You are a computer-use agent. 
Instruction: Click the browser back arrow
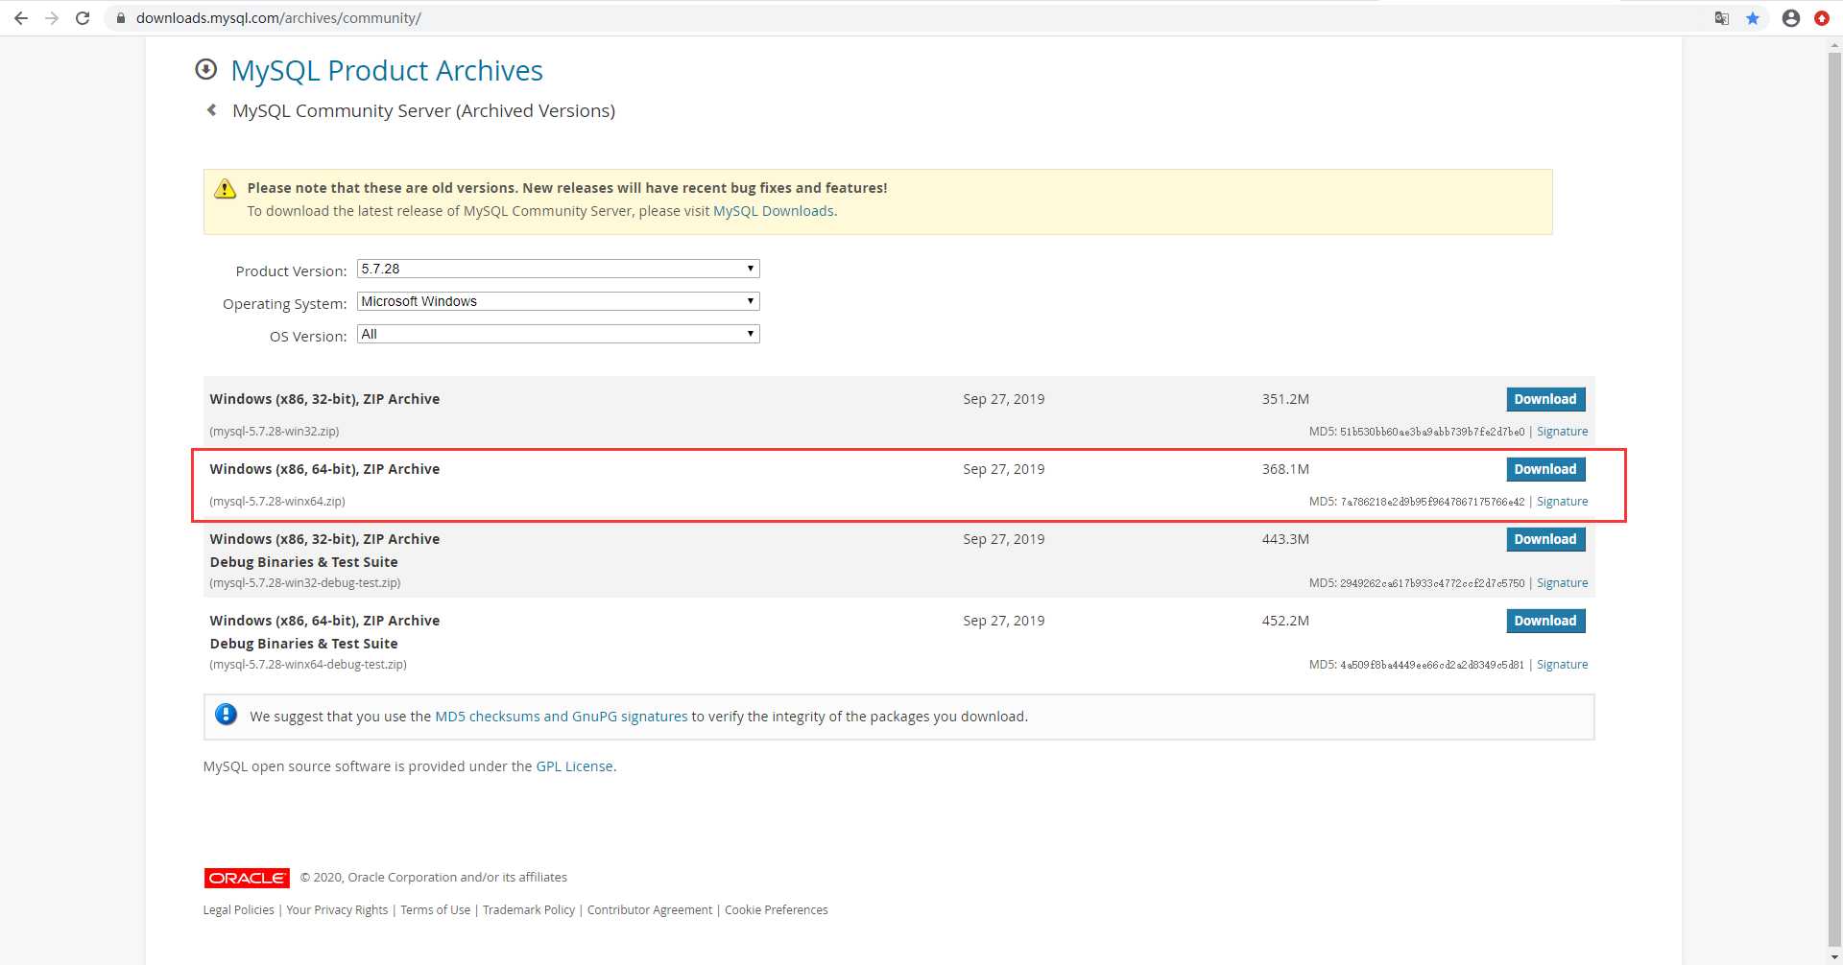[21, 18]
